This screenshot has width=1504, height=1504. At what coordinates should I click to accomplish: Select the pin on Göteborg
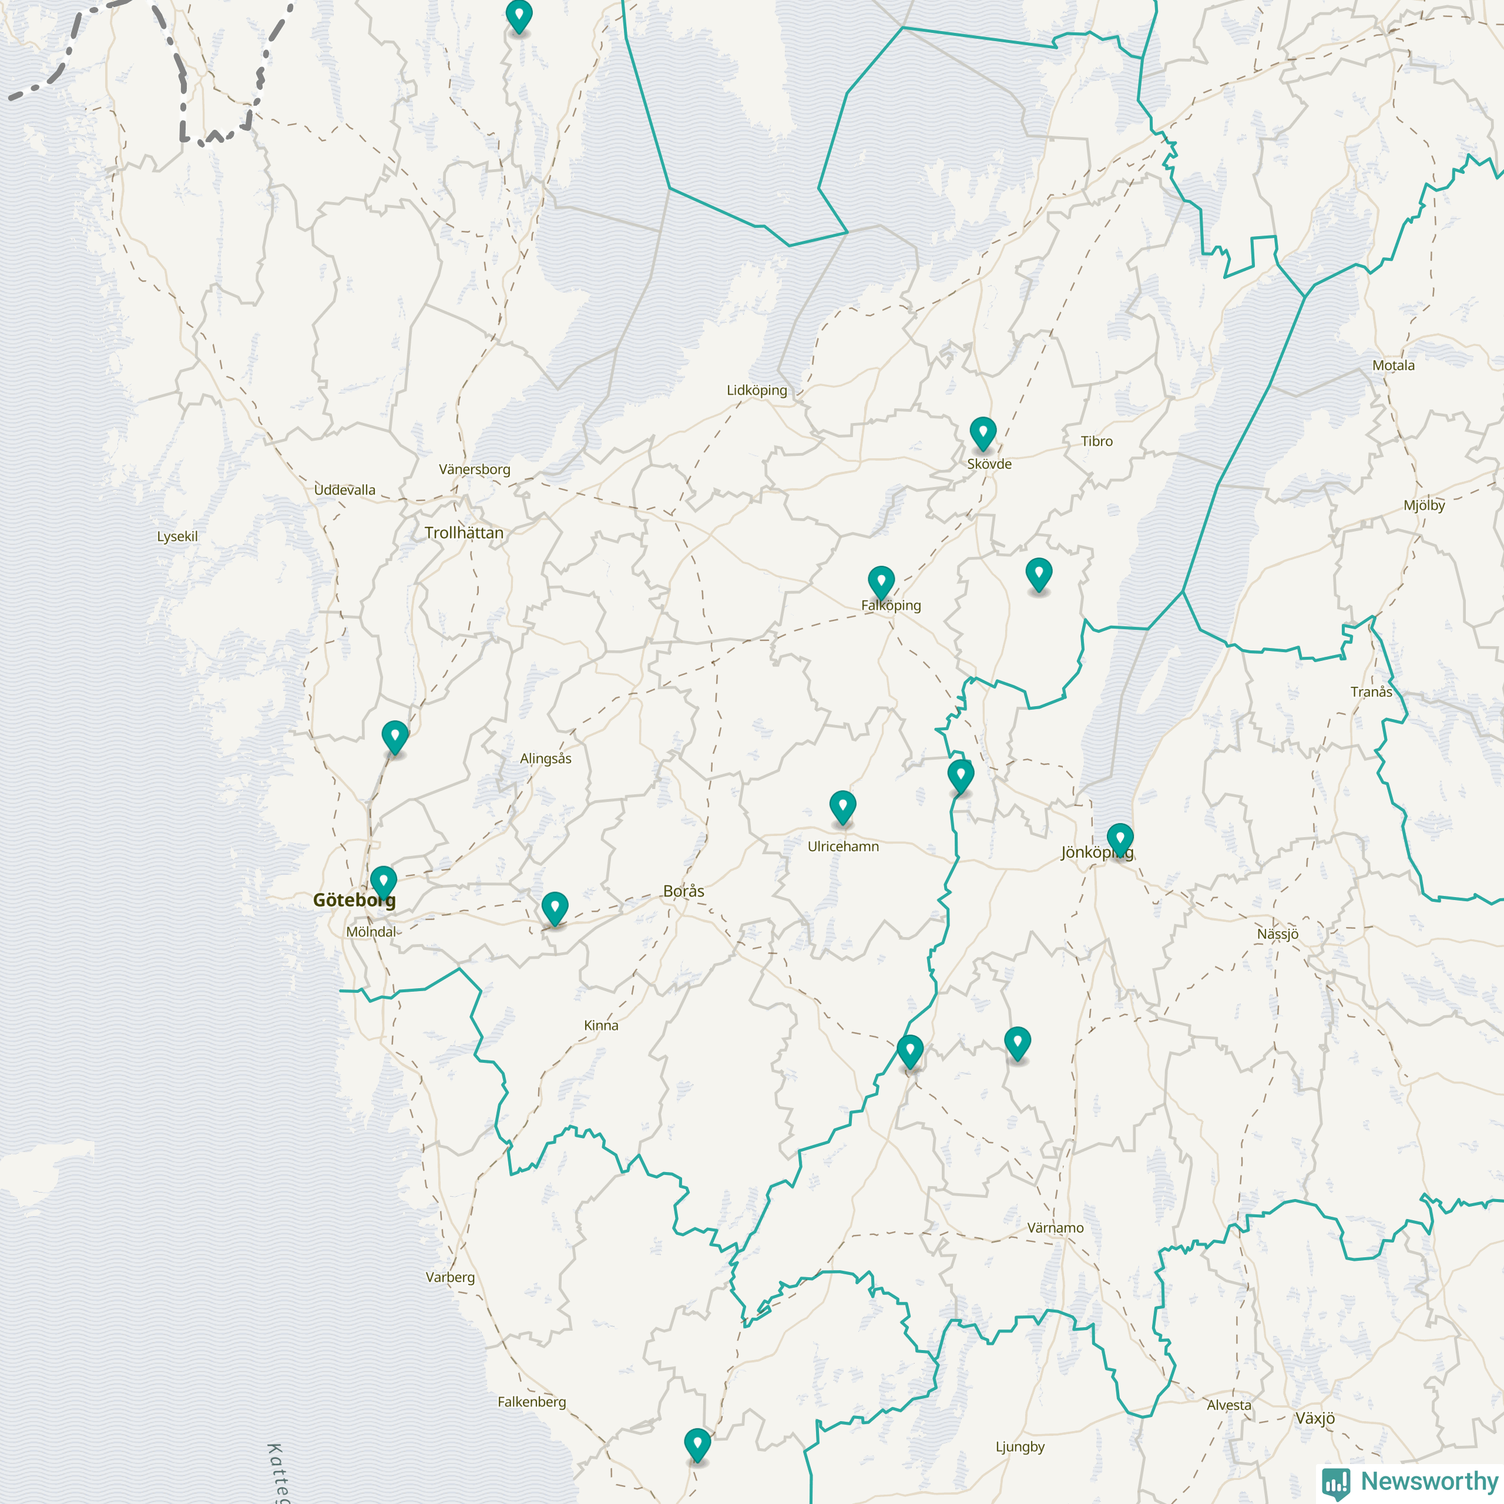pos(383,881)
